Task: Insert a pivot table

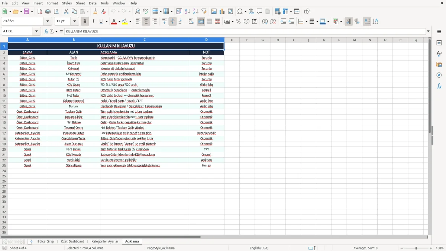Action: tap(230, 12)
